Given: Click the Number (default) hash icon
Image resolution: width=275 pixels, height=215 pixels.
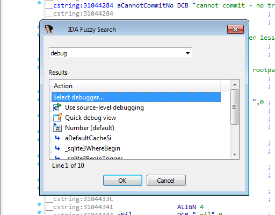Looking at the screenshot, I should (x=57, y=128).
